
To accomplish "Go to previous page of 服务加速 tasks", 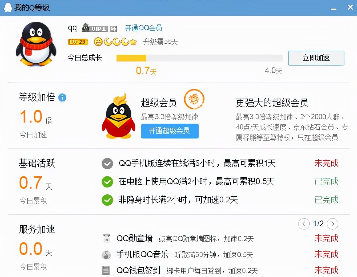I will coord(304,224).
